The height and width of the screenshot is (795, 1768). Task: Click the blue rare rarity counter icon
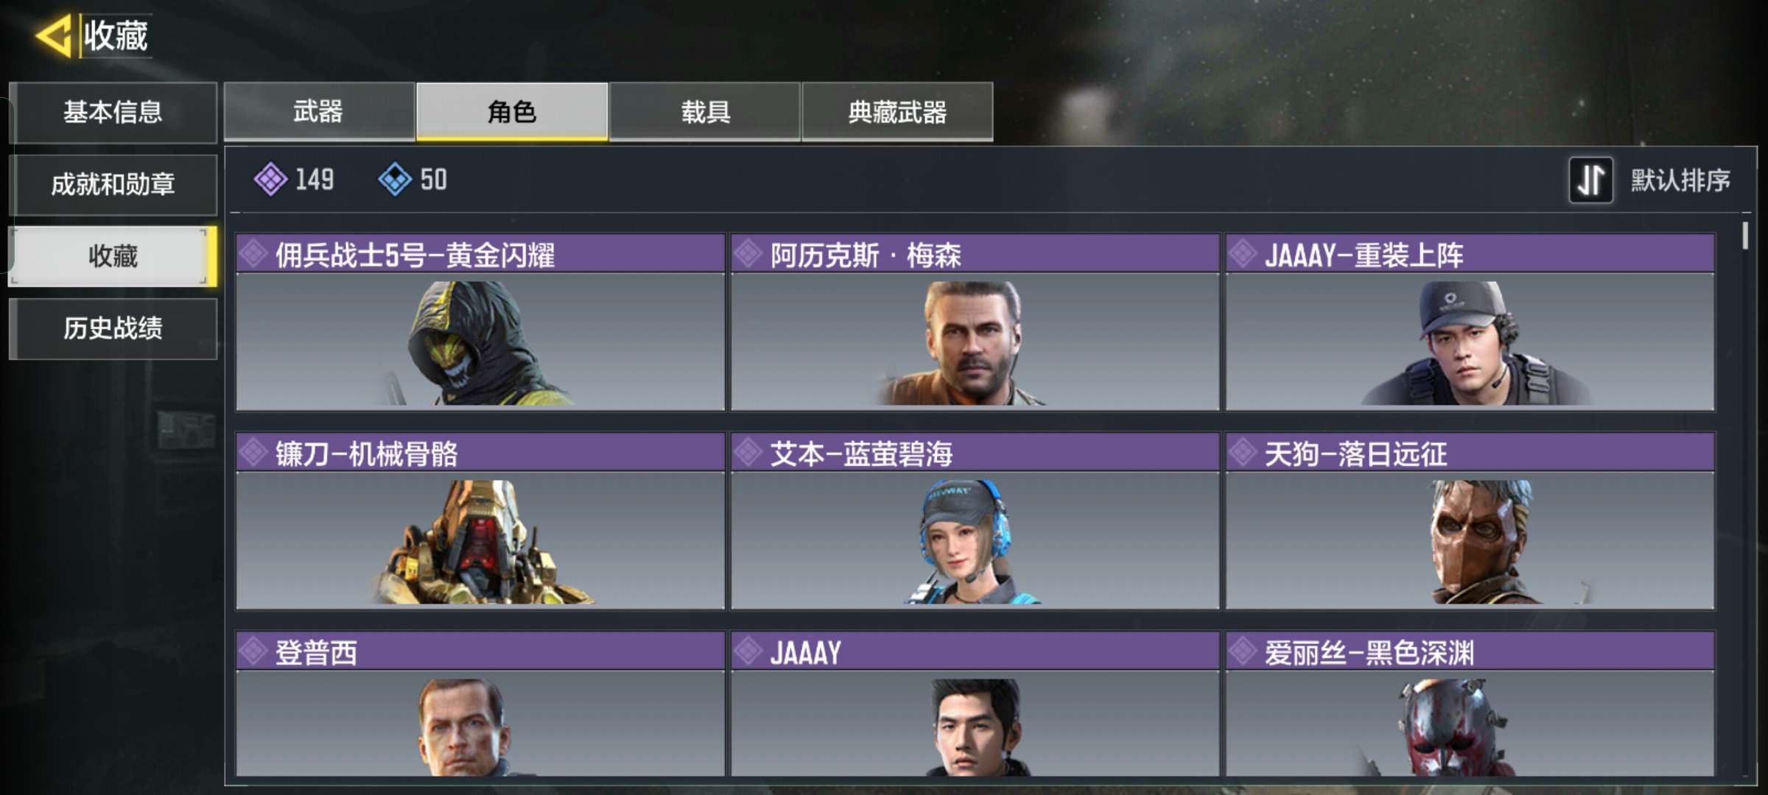(x=395, y=179)
